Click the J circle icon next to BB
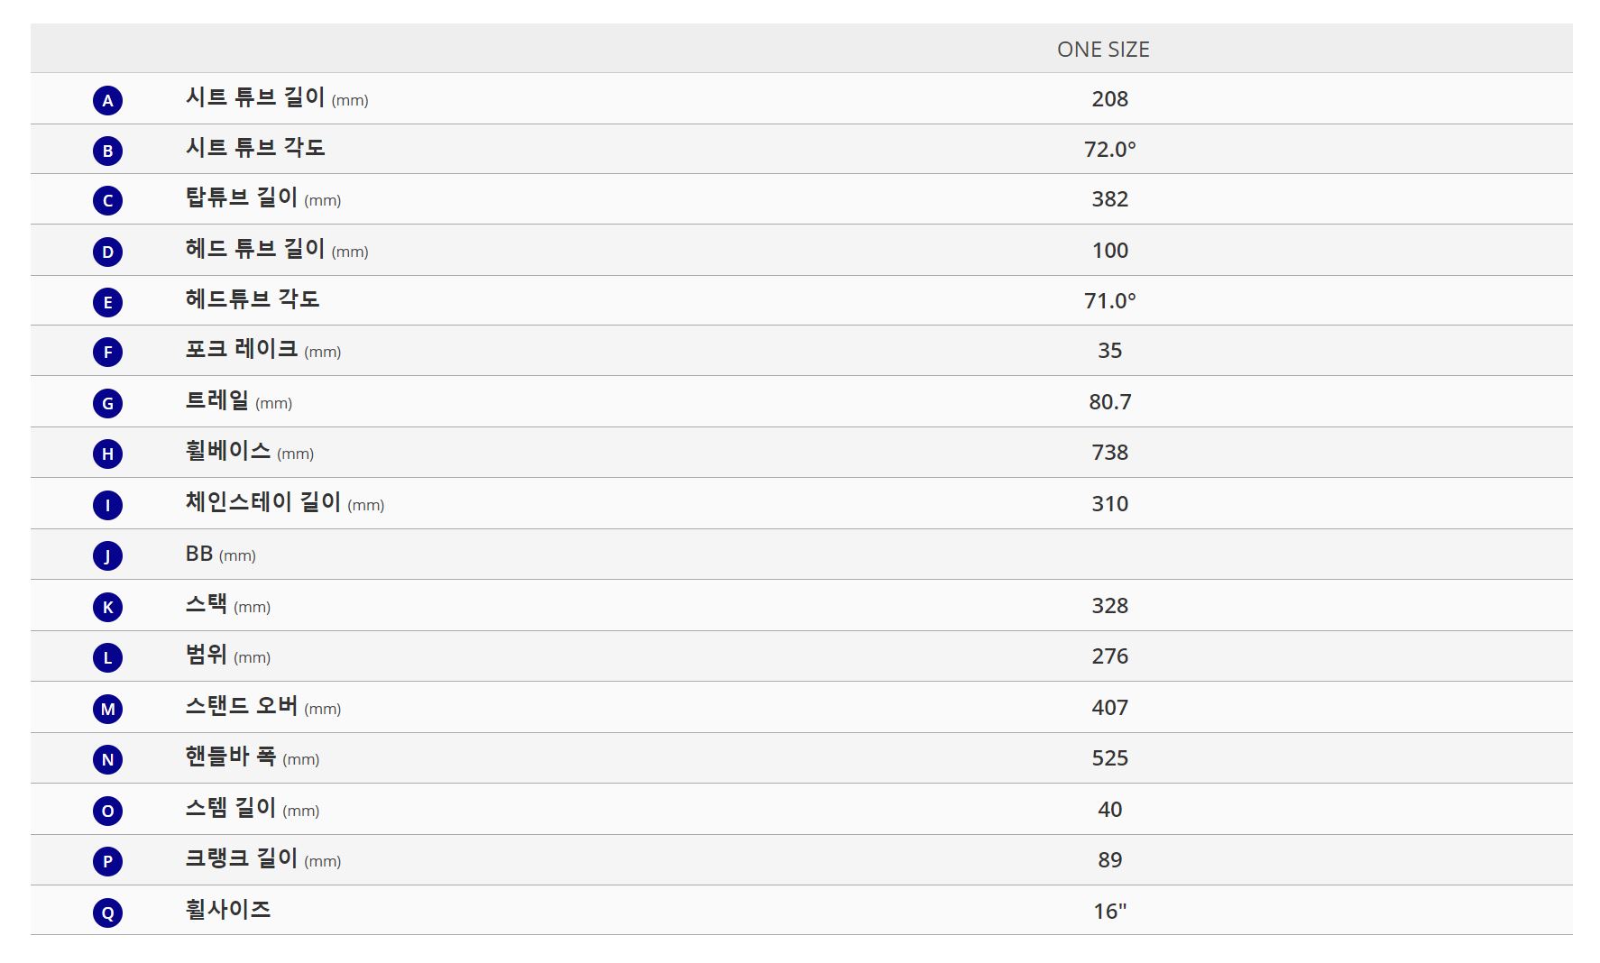This screenshot has height=963, width=1600. pyautogui.click(x=107, y=555)
